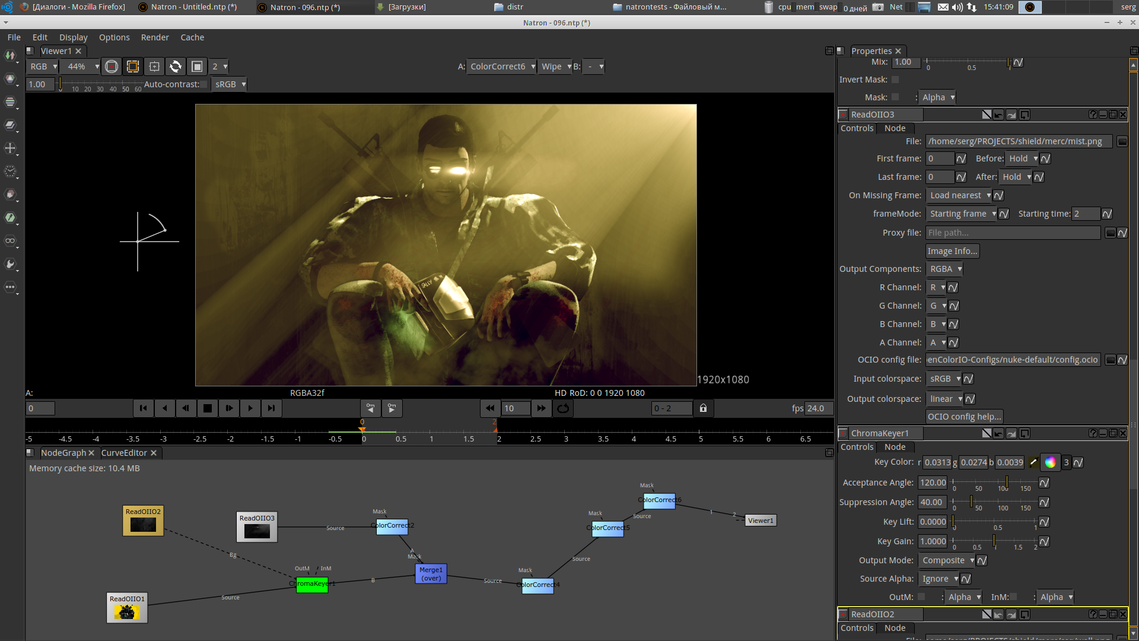This screenshot has width=1139, height=641.
Task: Click the OCIO config help... button
Action: (x=964, y=417)
